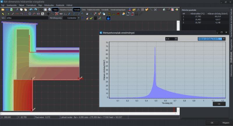Open the Módosítás menu
Screen dimensions: 233x126
pos(49,5)
